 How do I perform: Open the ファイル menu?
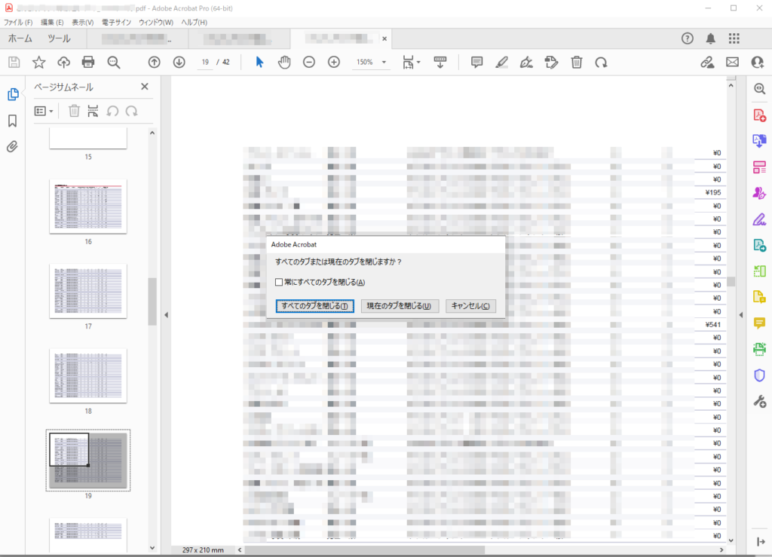click(x=18, y=23)
